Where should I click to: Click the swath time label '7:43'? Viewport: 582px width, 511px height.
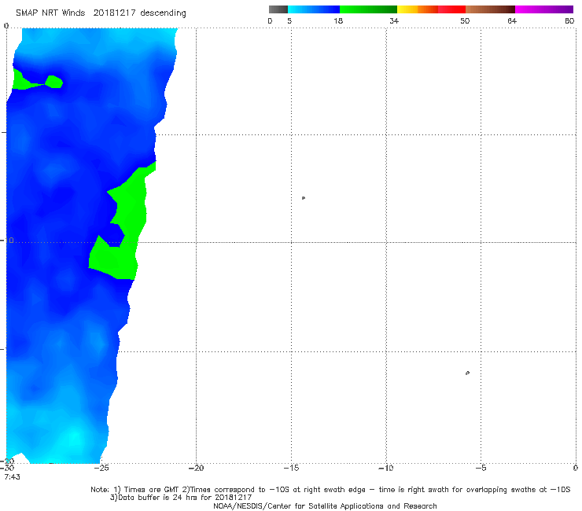(13, 477)
